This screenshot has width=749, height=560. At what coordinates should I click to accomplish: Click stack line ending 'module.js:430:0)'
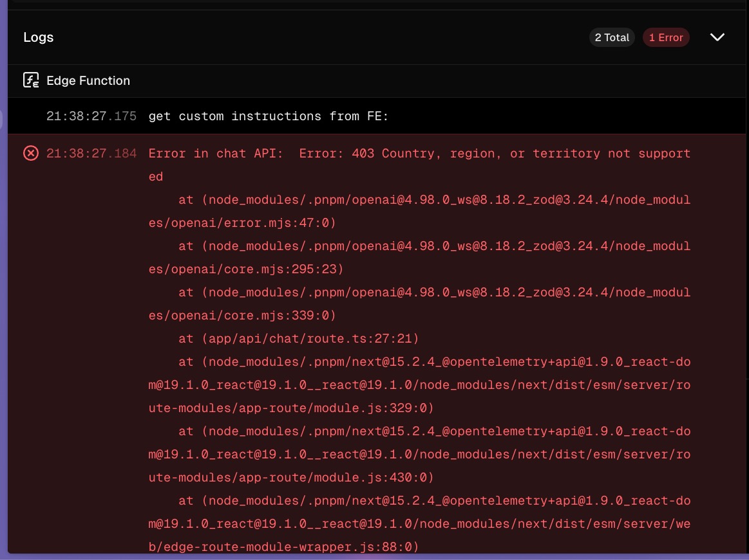[291, 478]
